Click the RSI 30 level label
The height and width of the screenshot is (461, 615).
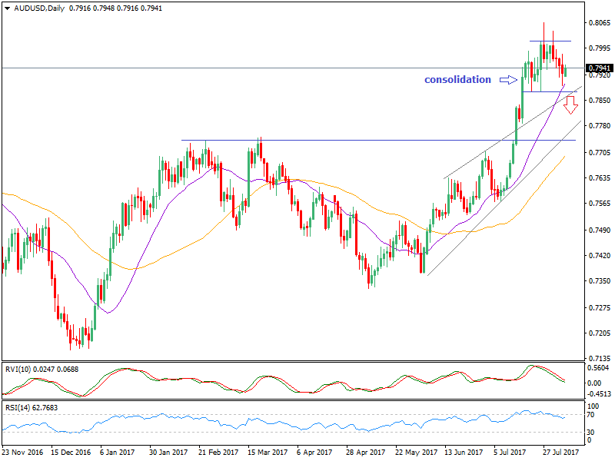[590, 433]
